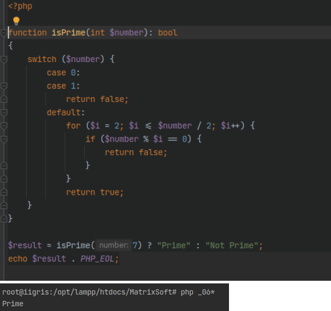
Task: Click the case 1: line
Action: (x=63, y=86)
